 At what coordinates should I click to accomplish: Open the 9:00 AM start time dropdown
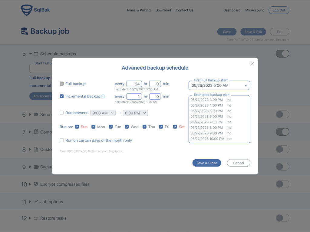(103, 113)
